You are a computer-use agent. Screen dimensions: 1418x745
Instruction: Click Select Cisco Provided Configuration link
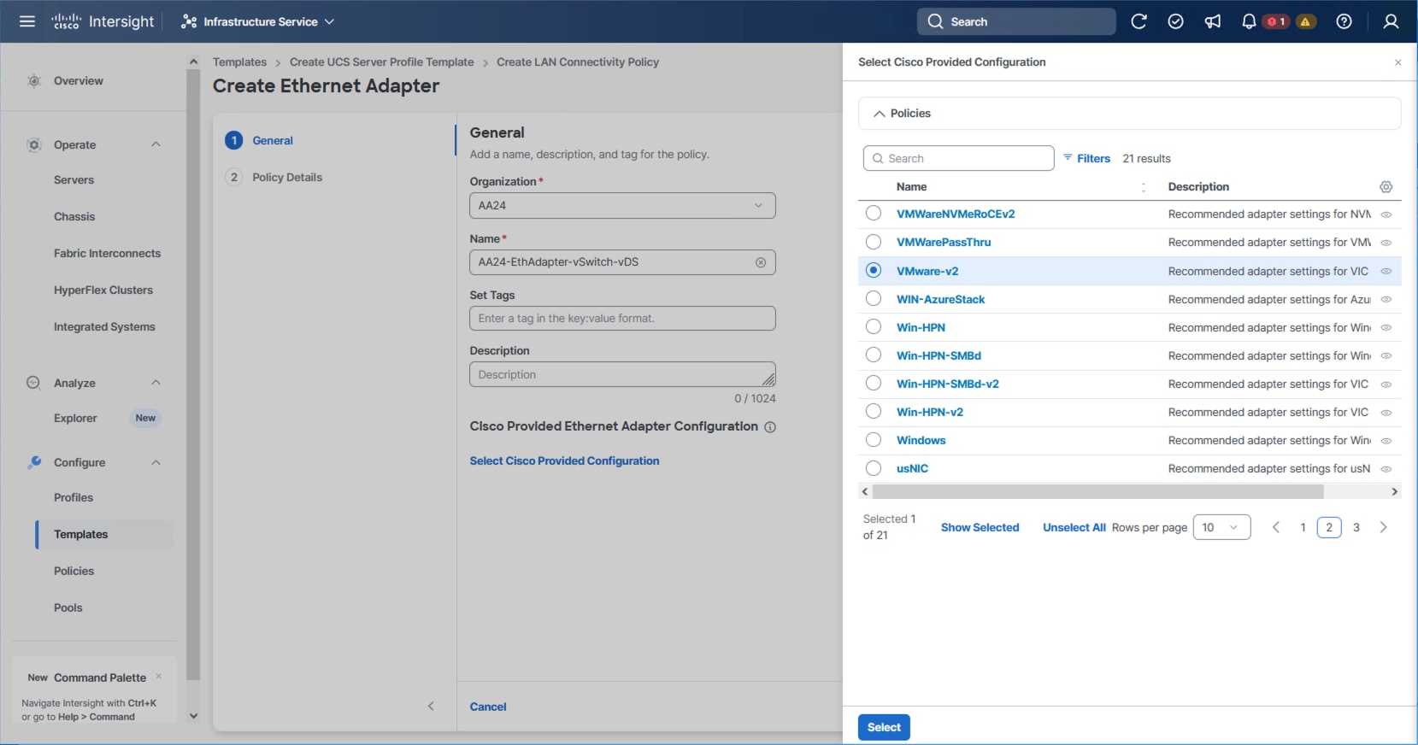click(x=565, y=460)
